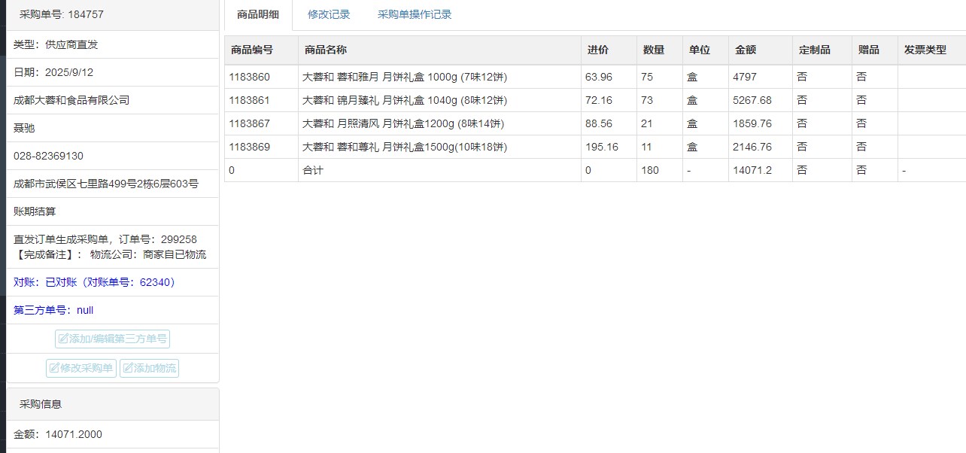Click the 数量 column header
Screen dimensions: 966x453
654,50
